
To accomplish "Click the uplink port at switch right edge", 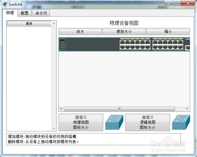I will [188, 48].
